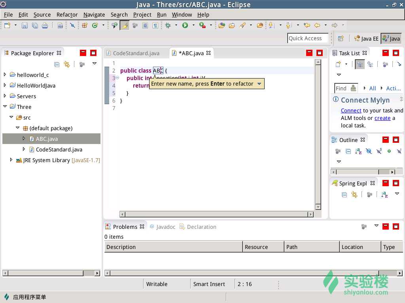Click the Description column header
This screenshot has width=405, height=303.
(x=173, y=247)
